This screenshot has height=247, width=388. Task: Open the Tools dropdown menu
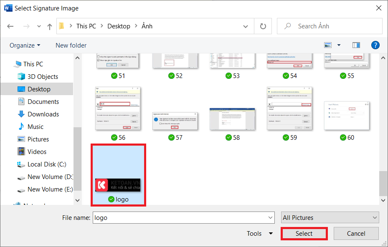pos(260,233)
